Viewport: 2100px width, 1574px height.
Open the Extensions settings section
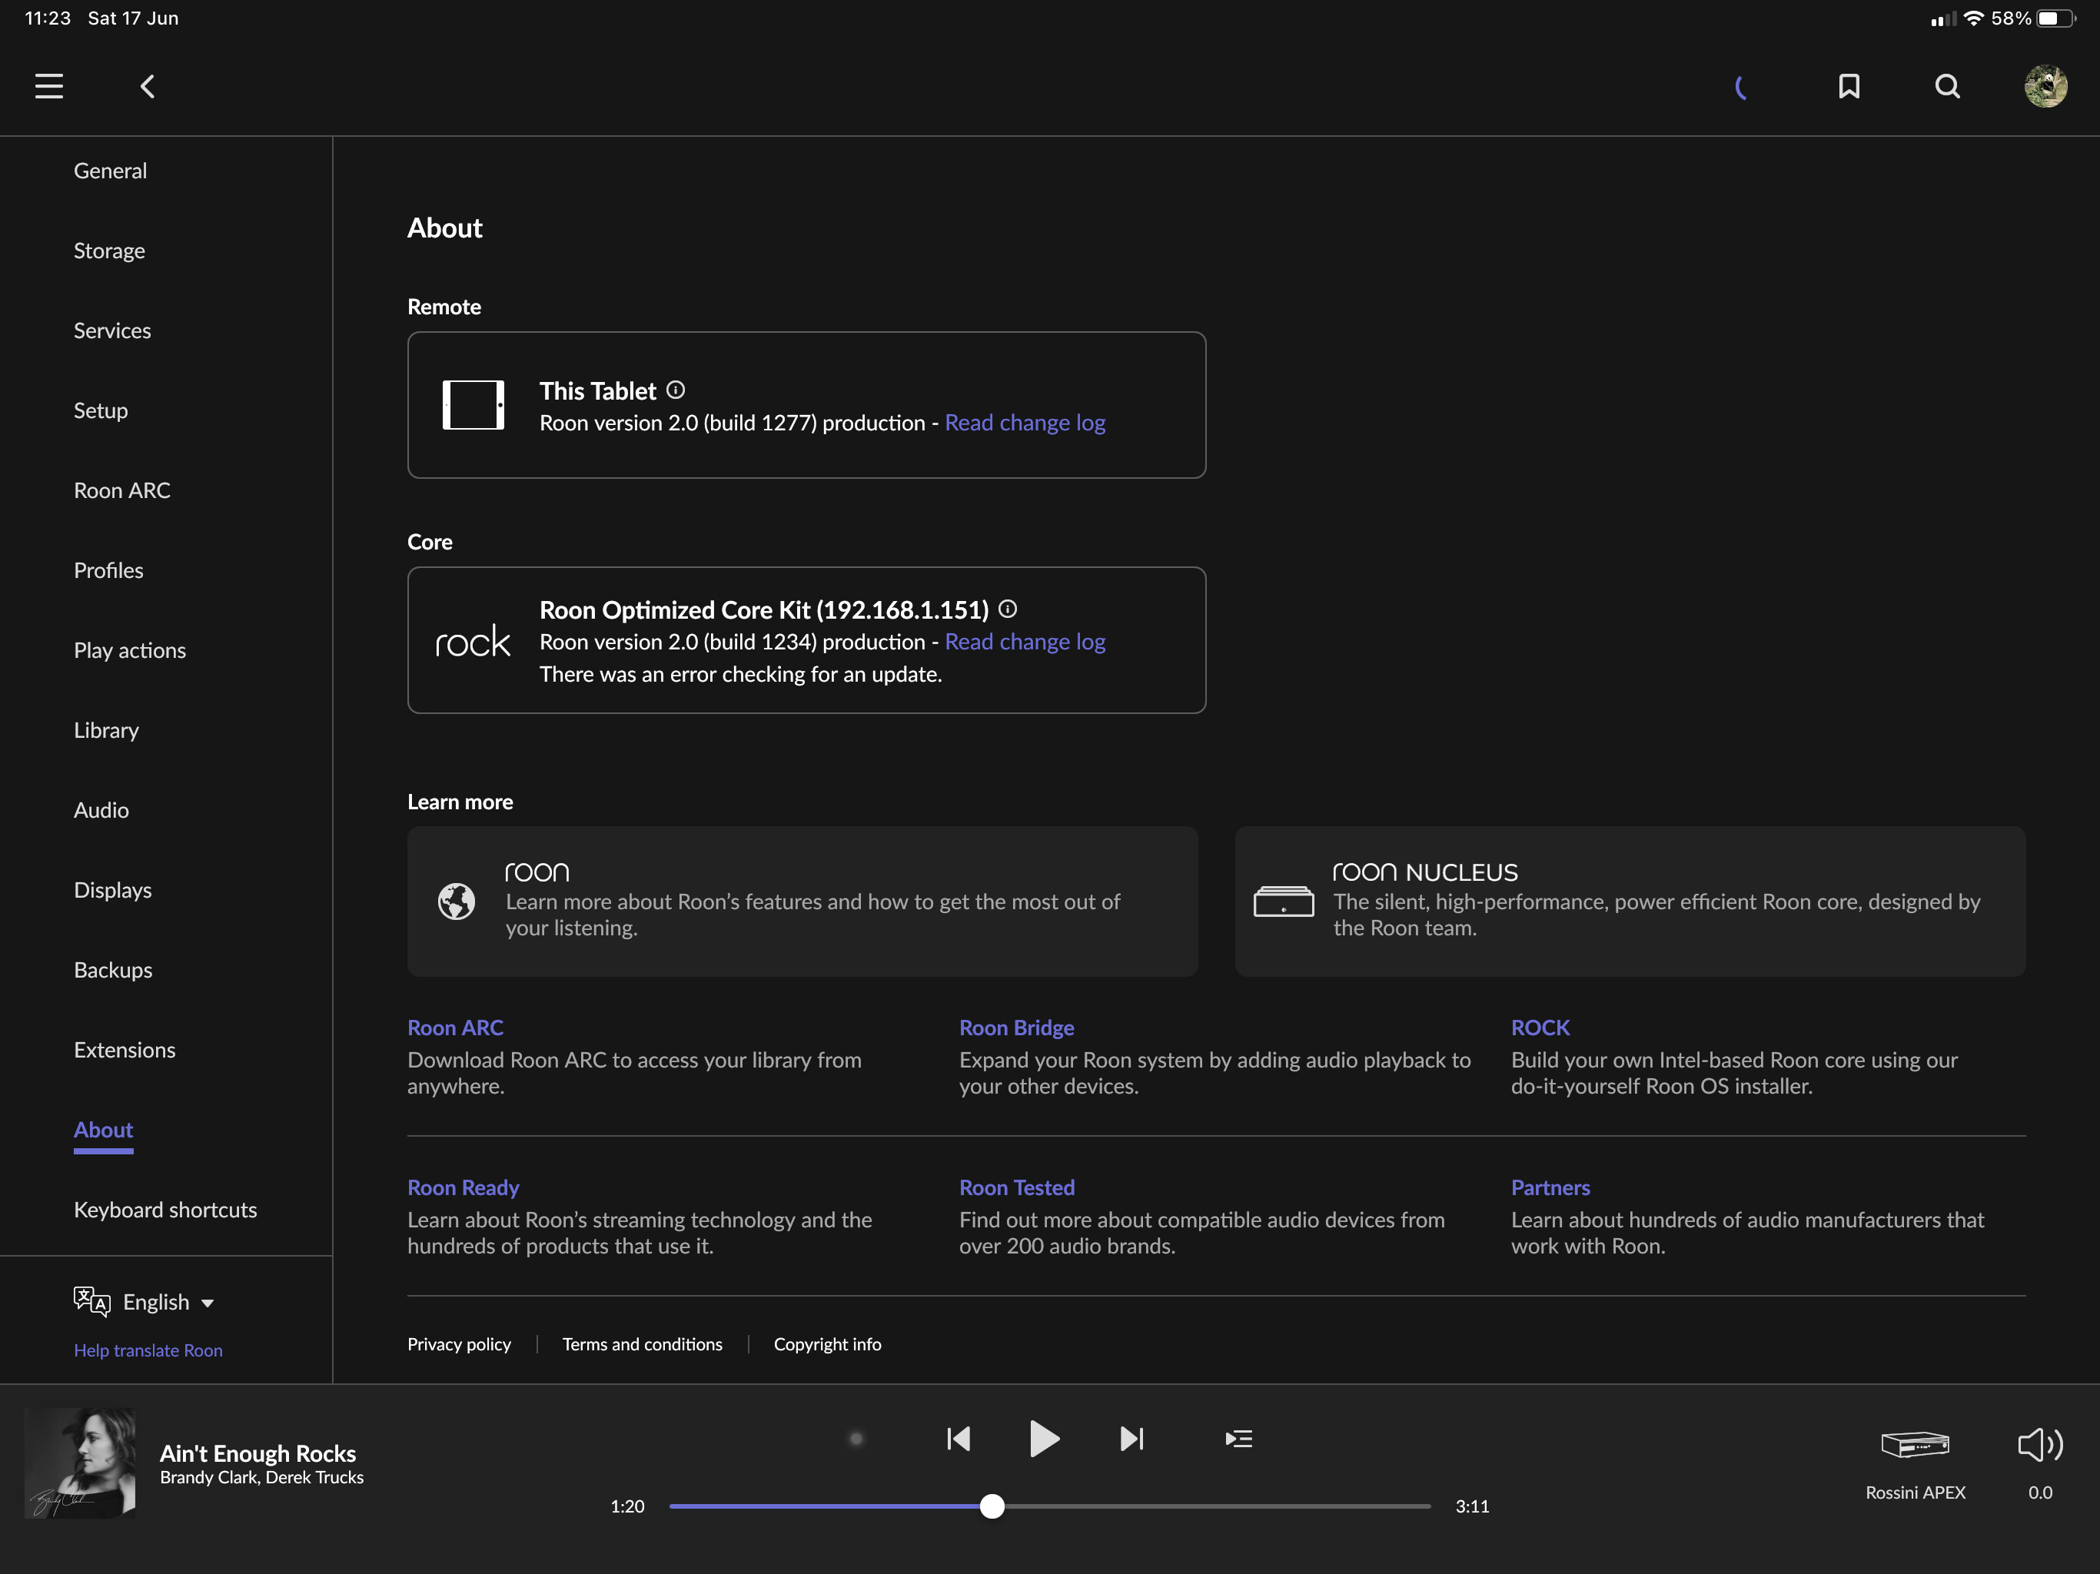[x=125, y=1050]
